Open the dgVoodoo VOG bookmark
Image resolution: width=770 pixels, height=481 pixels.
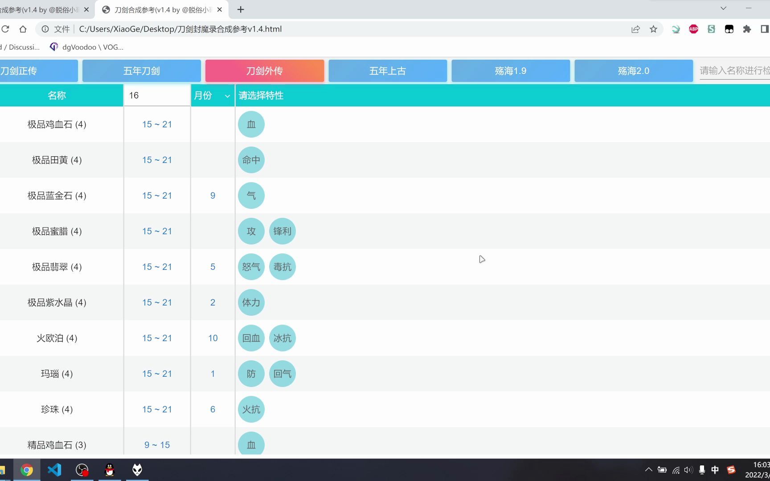pyautogui.click(x=87, y=47)
